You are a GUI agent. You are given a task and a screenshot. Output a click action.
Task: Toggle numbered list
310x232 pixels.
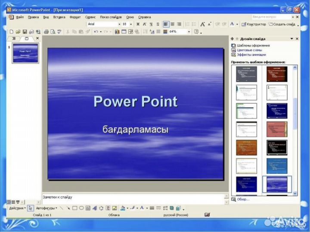tap(187, 24)
